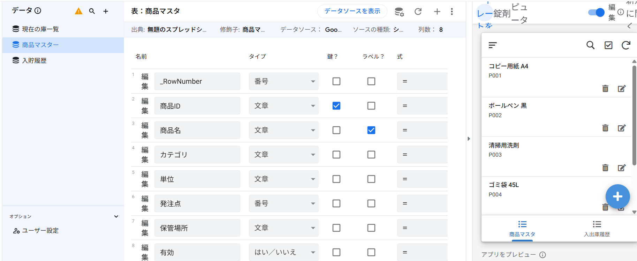
Task: Edit the 商品名 column
Action: 145,130
